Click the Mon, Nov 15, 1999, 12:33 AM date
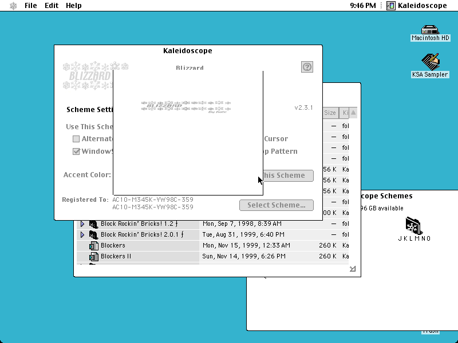This screenshot has height=343, width=458. [x=246, y=245]
